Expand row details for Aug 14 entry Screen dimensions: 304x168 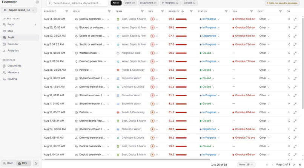pyautogui.click(x=295, y=19)
